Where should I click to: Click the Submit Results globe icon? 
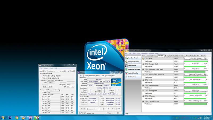point(126,73)
